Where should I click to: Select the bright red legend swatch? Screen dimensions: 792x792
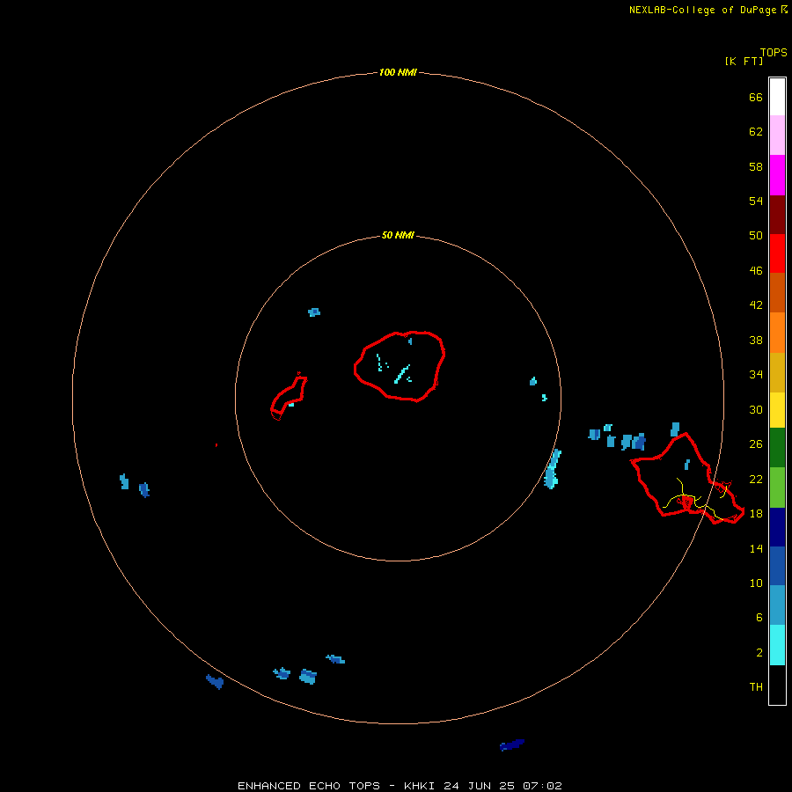[x=777, y=253]
